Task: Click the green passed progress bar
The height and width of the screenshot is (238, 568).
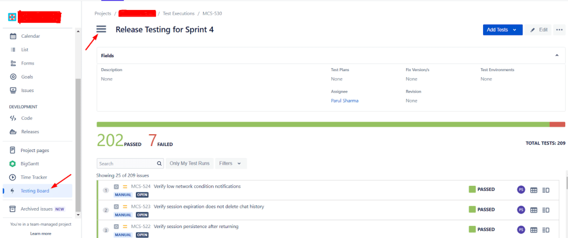Action: tap(323, 124)
